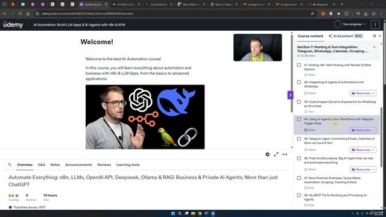Open the browser extensions puzzle icon
Screen dimensions: 386x217
click(x=346, y=13)
